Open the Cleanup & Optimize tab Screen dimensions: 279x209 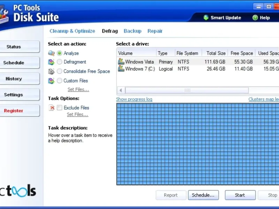pos(72,31)
